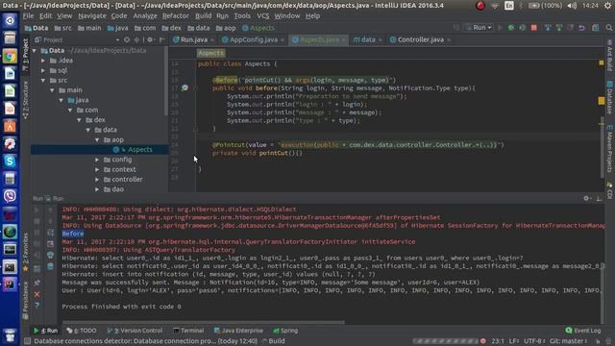Click the Clear All trash icon in the console
This screenshot has width=615, height=346.
click(x=50, y=266)
